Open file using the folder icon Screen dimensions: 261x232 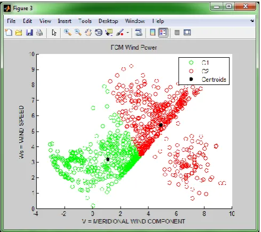(x=19, y=33)
